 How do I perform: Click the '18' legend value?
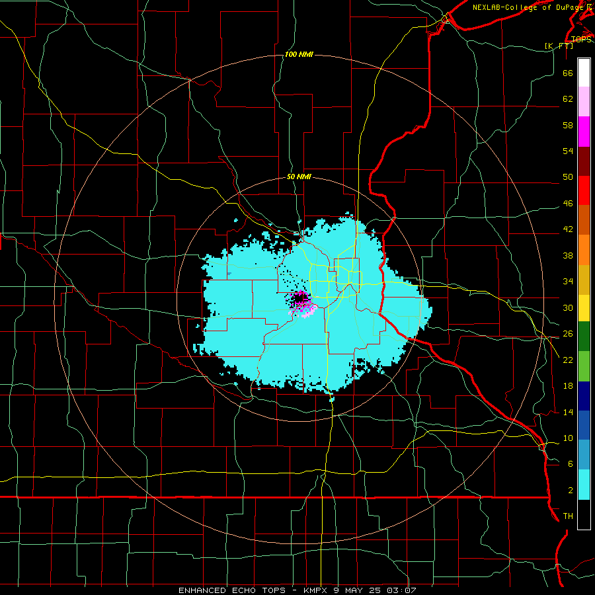(x=568, y=386)
